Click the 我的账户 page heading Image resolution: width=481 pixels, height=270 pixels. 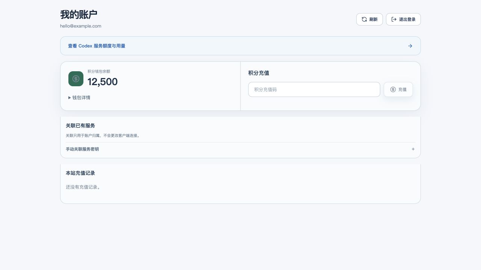[79, 15]
